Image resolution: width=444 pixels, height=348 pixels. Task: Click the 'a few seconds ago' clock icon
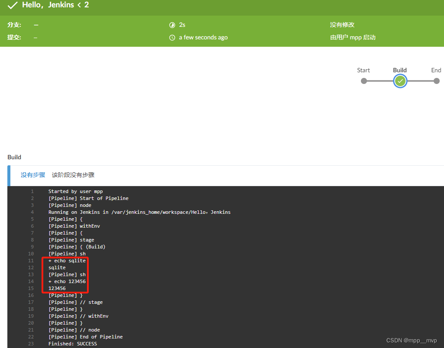pyautogui.click(x=172, y=37)
